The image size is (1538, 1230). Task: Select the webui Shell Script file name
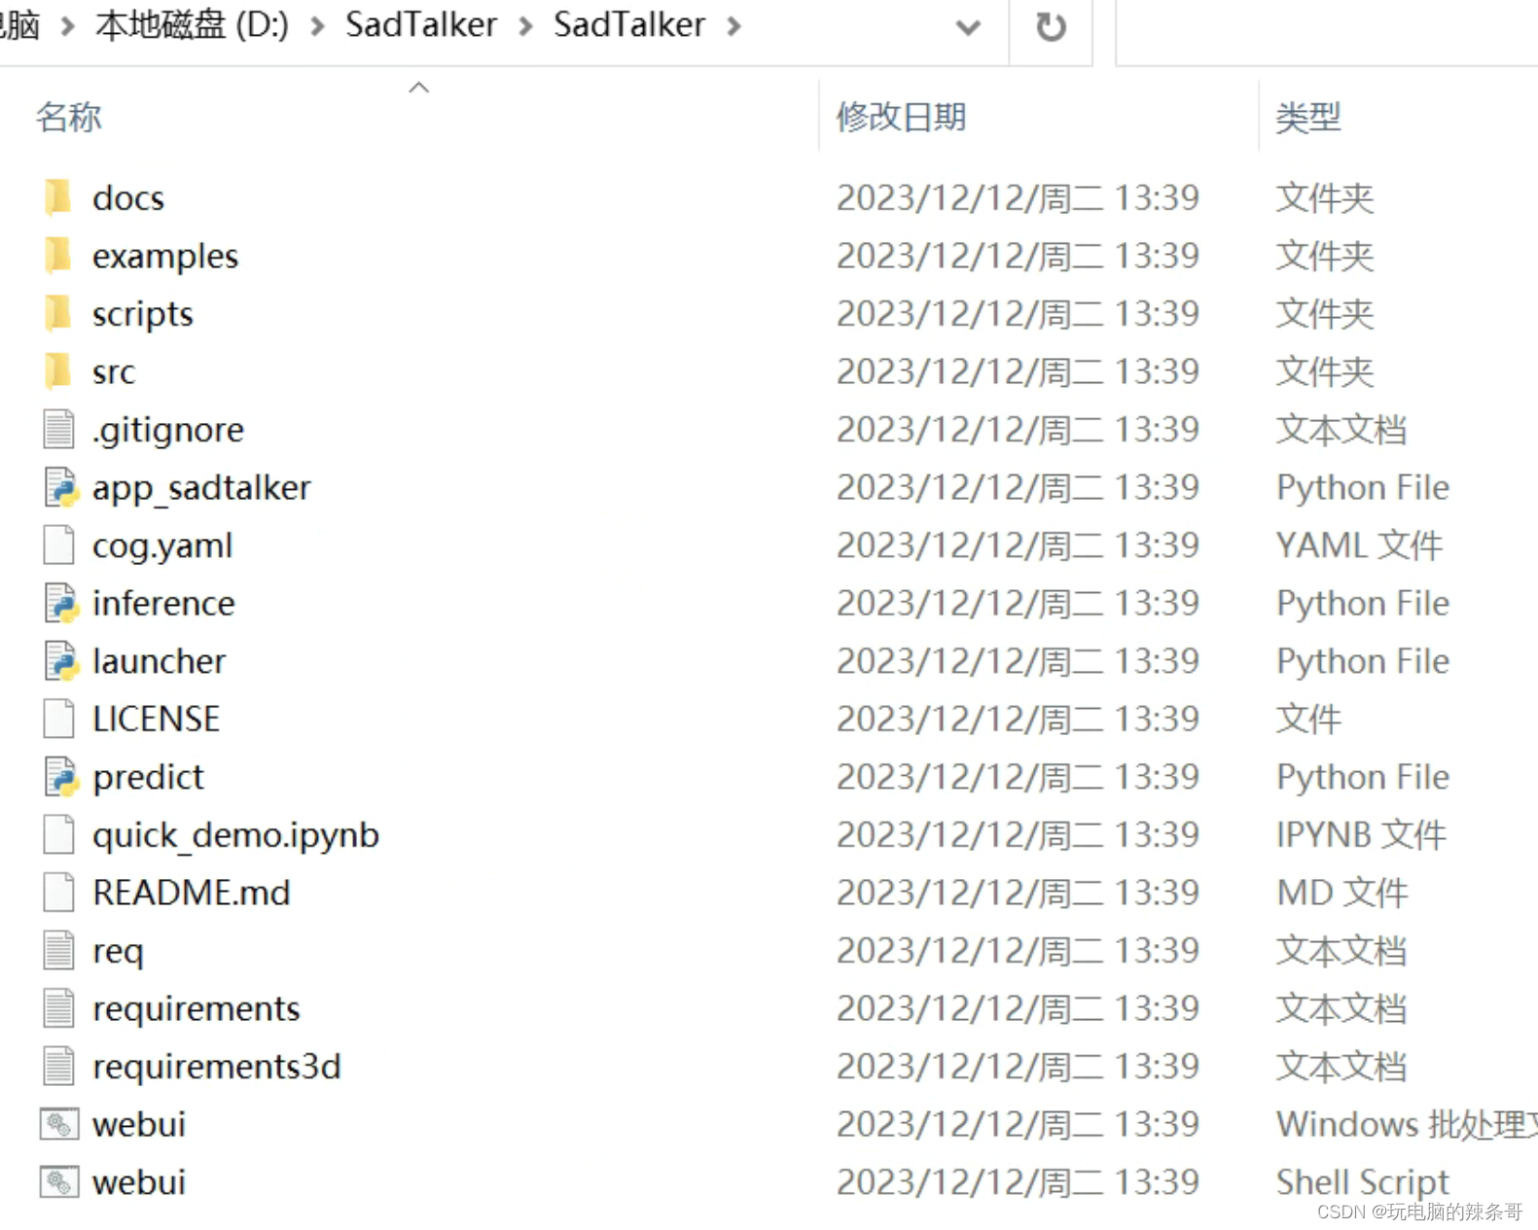coord(138,1183)
